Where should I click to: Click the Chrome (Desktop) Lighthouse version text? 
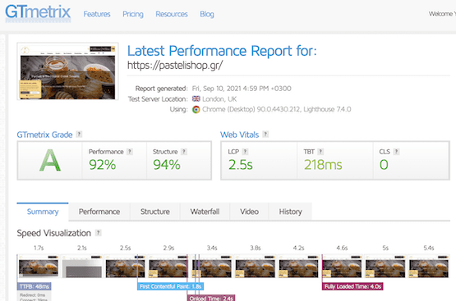tap(277, 109)
